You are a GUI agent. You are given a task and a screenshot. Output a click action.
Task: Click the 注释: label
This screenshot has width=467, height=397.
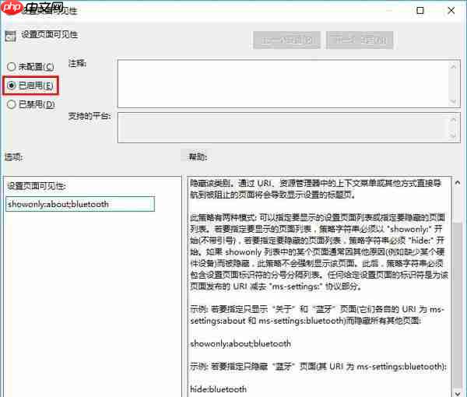coord(77,63)
